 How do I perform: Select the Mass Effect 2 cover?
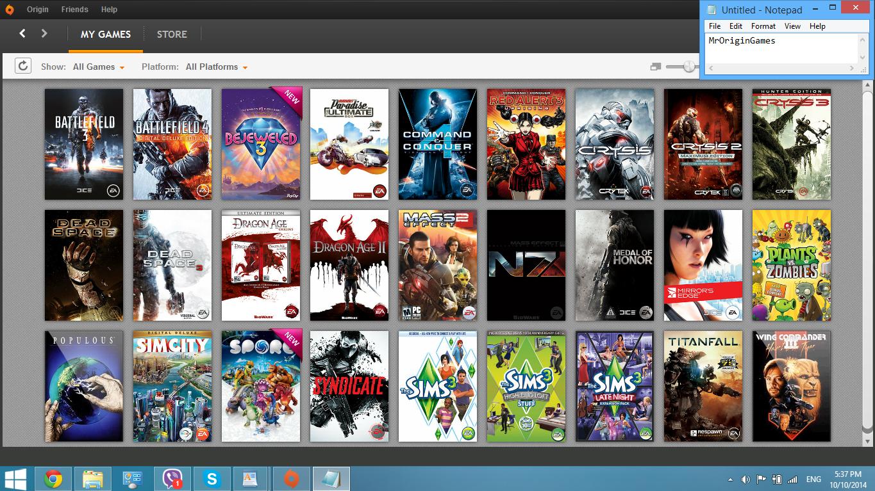(438, 265)
